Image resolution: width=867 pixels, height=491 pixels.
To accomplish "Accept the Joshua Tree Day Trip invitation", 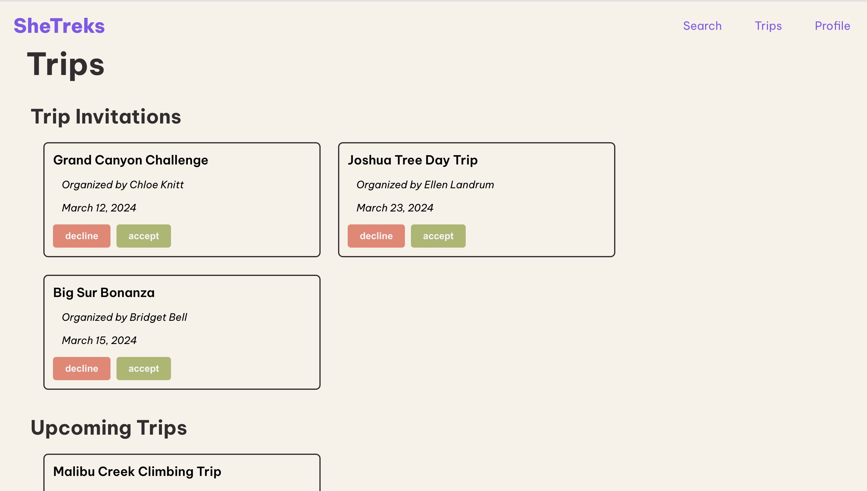I will [438, 236].
